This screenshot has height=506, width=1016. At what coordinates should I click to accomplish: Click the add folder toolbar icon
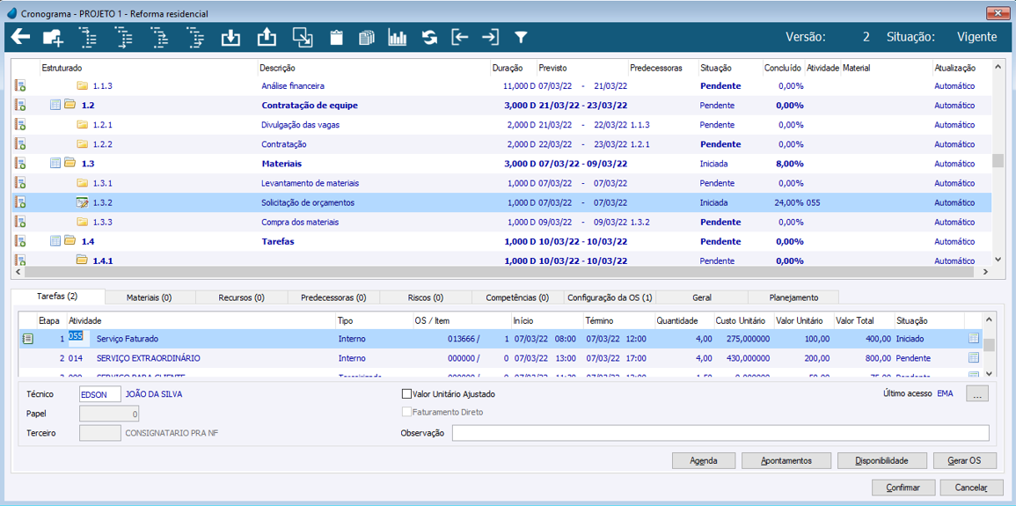click(53, 37)
